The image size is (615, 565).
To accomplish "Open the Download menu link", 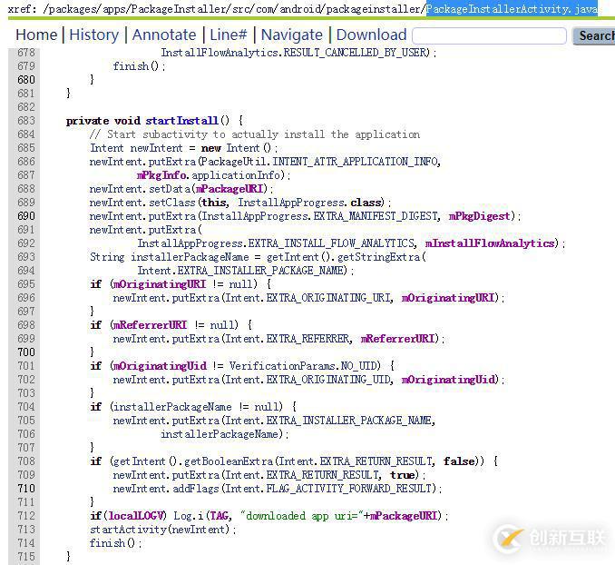I will pyautogui.click(x=371, y=35).
